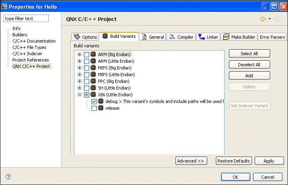Screen dimensions: 288x185
Task: Open the back history dropdown arrow
Action: [269, 19]
